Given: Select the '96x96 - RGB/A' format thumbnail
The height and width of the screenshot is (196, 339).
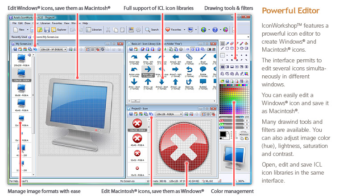Looking at the screenshot, I should pyautogui.click(x=21, y=90).
